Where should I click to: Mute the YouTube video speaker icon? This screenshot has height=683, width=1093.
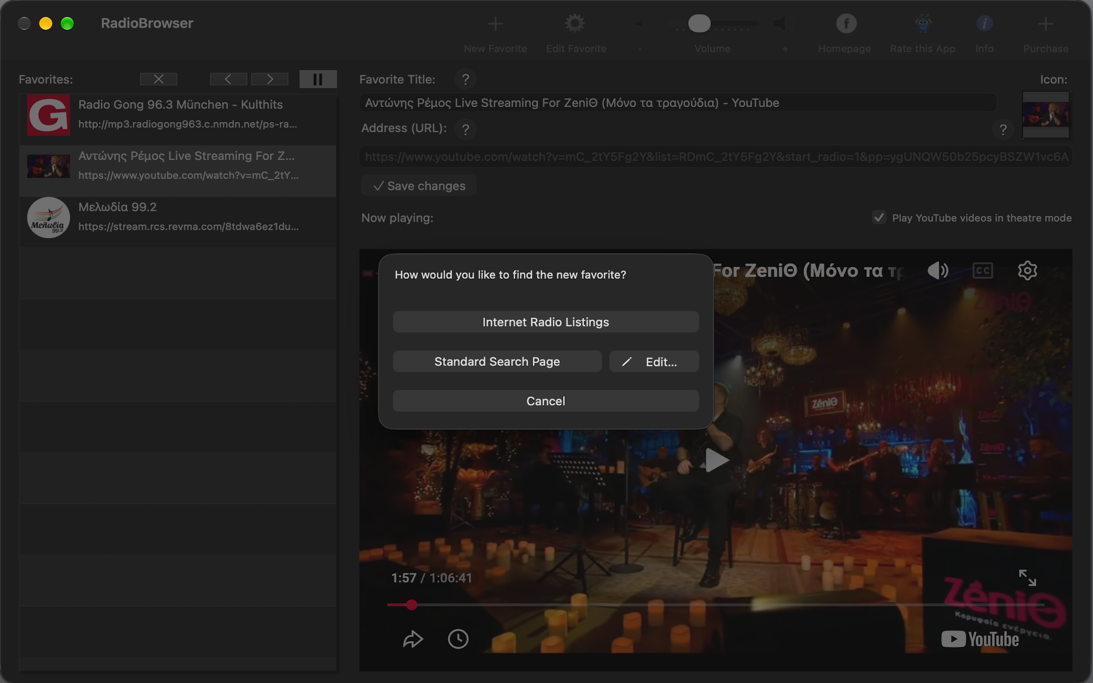pos(938,271)
